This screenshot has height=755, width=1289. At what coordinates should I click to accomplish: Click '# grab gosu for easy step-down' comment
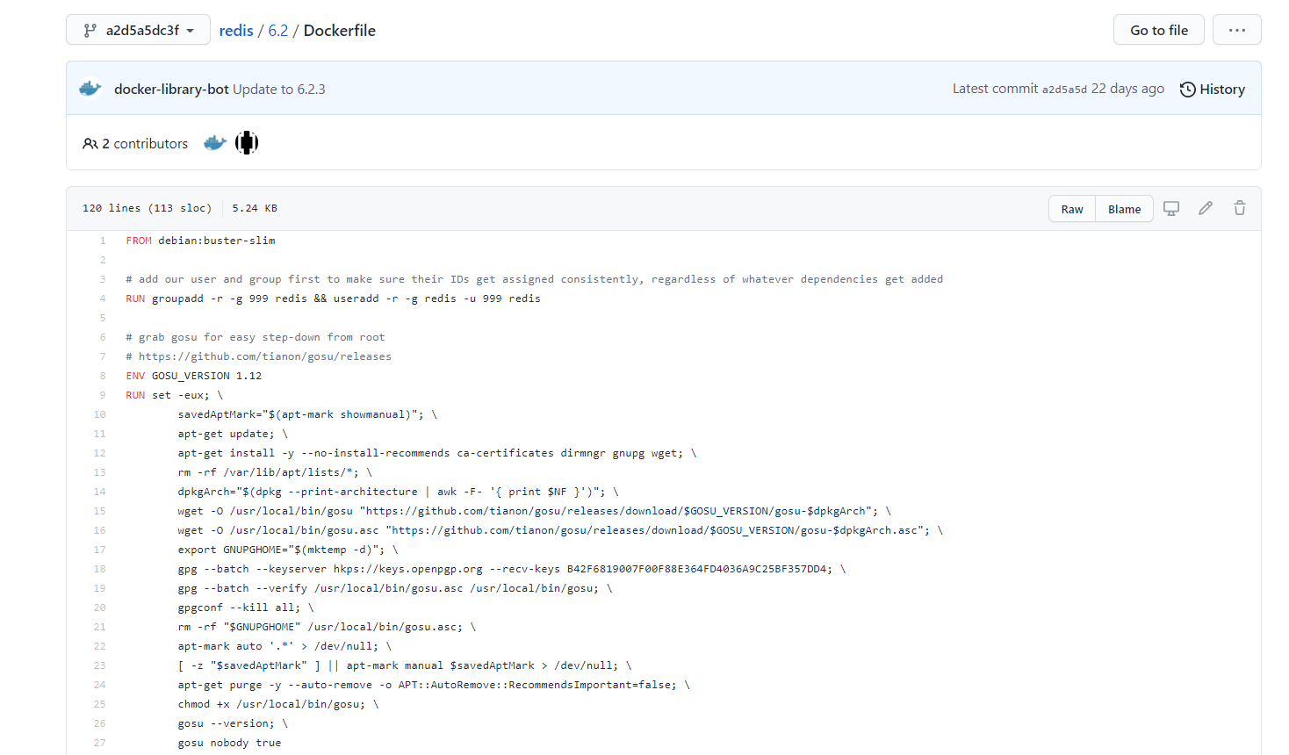pos(256,337)
